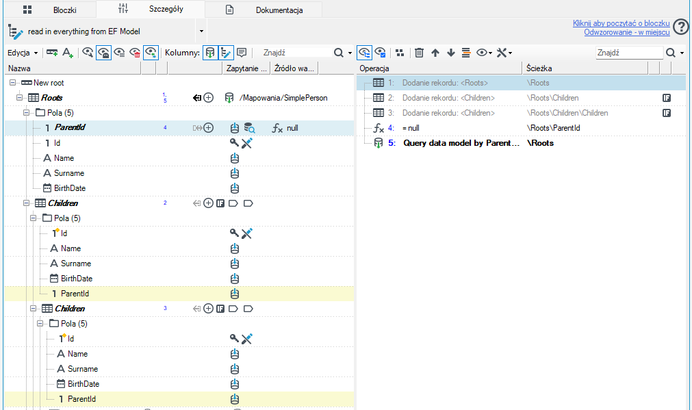
Task: Switch to the Dokumentacja tab
Action: [264, 10]
